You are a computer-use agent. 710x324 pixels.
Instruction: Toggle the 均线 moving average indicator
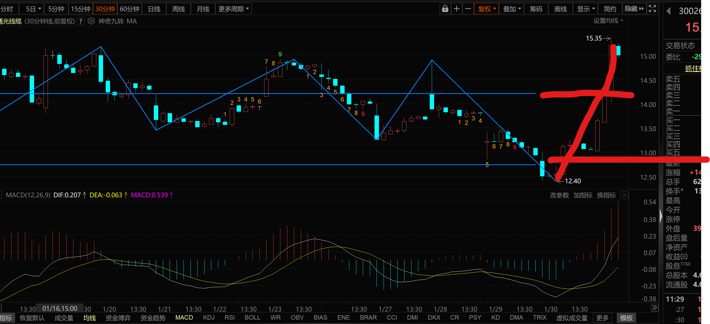[90, 318]
